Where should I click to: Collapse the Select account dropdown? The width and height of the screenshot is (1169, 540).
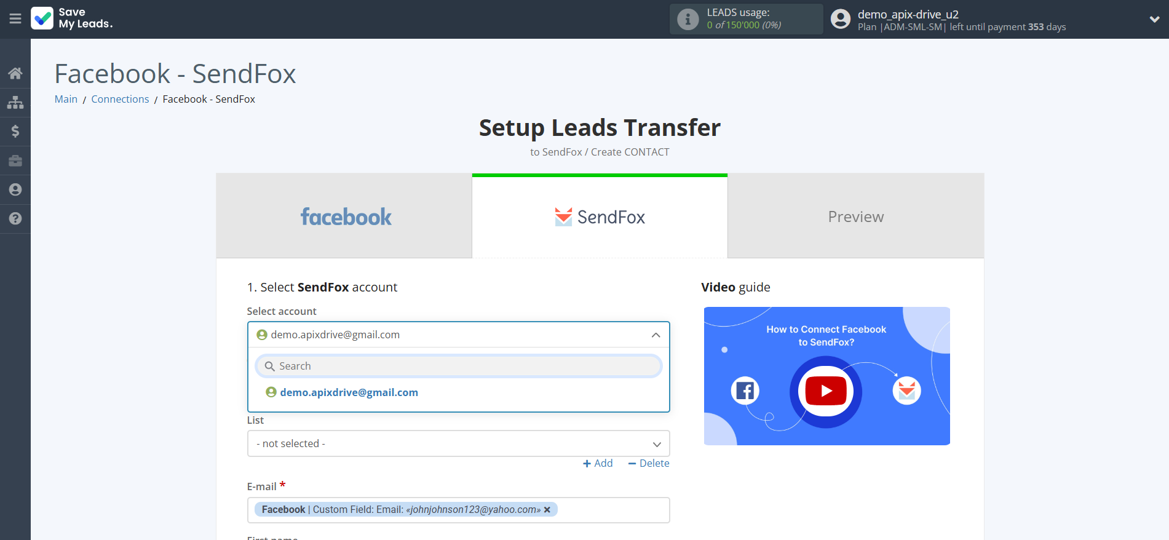pos(656,335)
